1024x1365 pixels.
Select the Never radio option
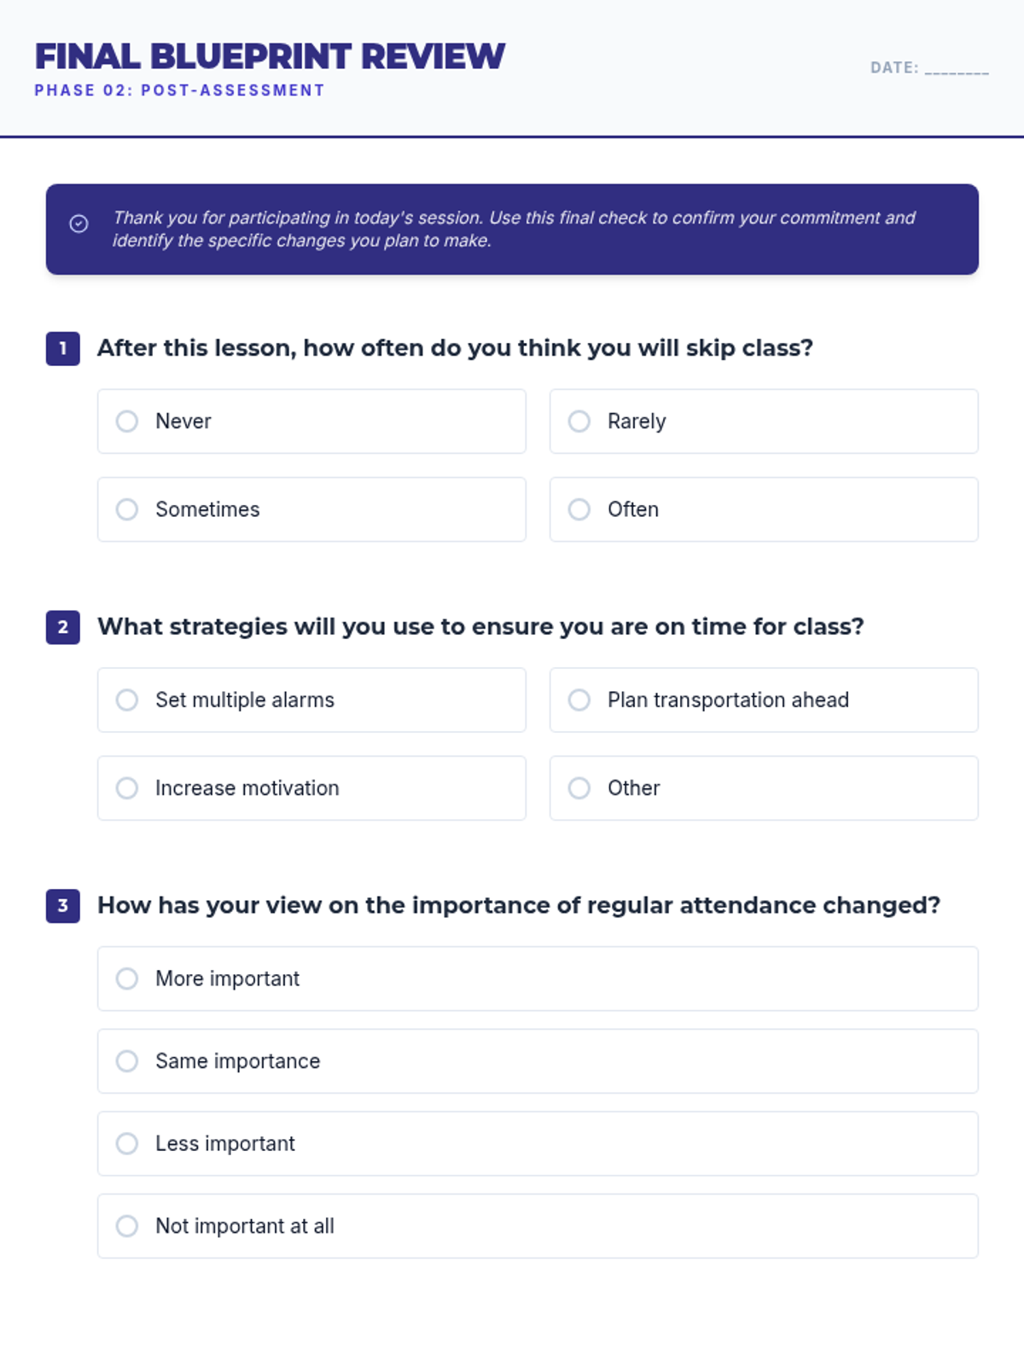tap(127, 421)
